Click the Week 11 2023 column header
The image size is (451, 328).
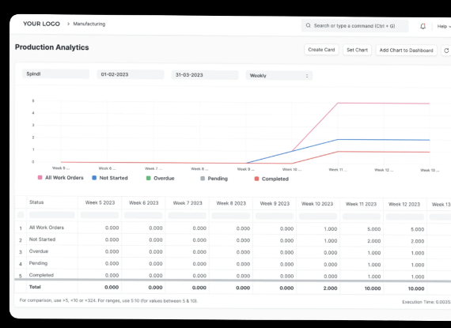(361, 204)
